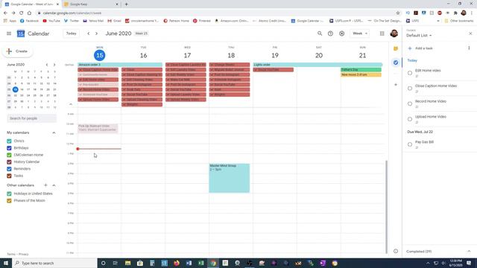Screen dimensions: 477x268
Task: Open the Default List dropdown
Action: coord(419,36)
